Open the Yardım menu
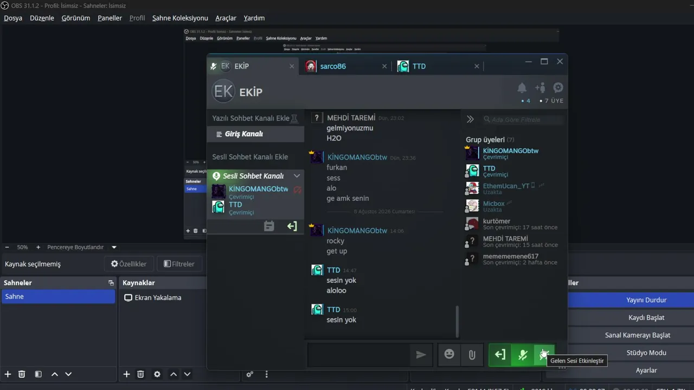 [x=254, y=18]
